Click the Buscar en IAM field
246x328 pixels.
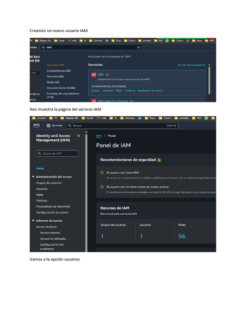click(x=57, y=153)
